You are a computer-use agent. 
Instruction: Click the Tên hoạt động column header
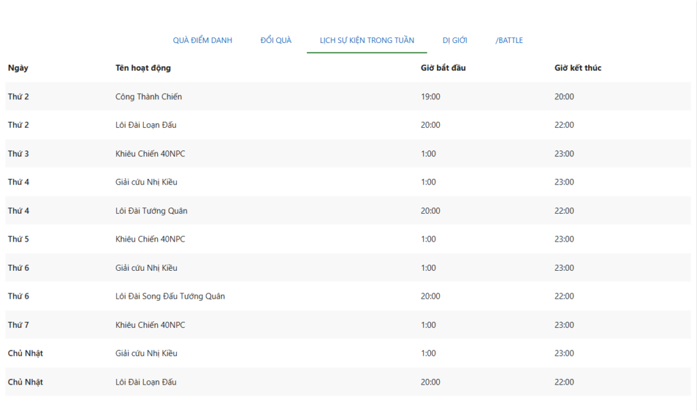pyautogui.click(x=143, y=68)
